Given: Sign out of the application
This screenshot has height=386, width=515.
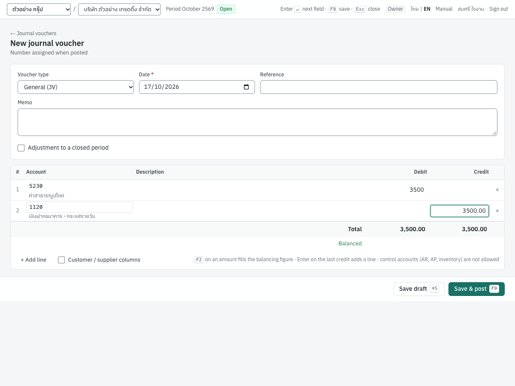Looking at the screenshot, I should (499, 9).
